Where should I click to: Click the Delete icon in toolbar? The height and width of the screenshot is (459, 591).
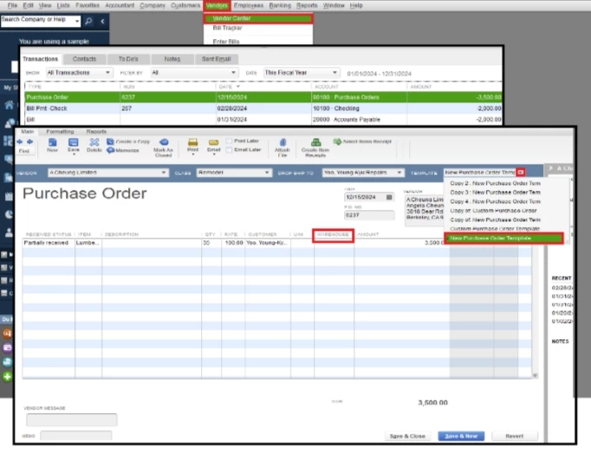click(94, 142)
